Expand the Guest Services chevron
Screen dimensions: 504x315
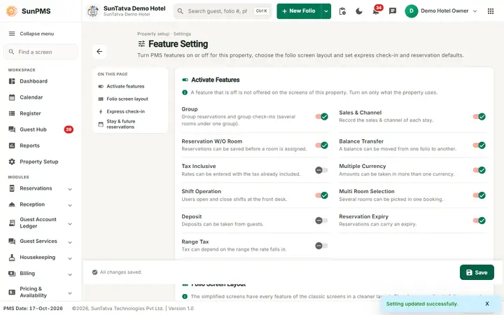pos(70,242)
